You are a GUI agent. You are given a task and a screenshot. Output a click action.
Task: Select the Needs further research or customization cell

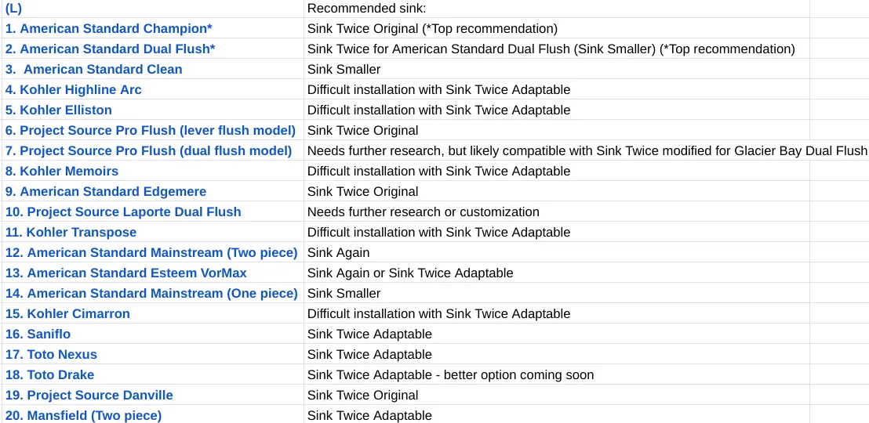click(x=556, y=212)
